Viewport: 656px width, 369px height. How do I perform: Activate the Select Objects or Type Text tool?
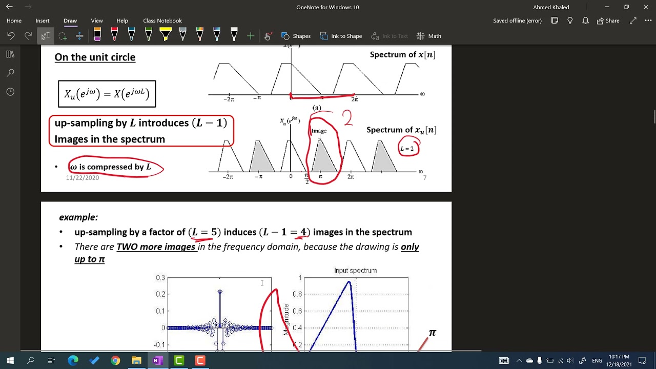45,36
